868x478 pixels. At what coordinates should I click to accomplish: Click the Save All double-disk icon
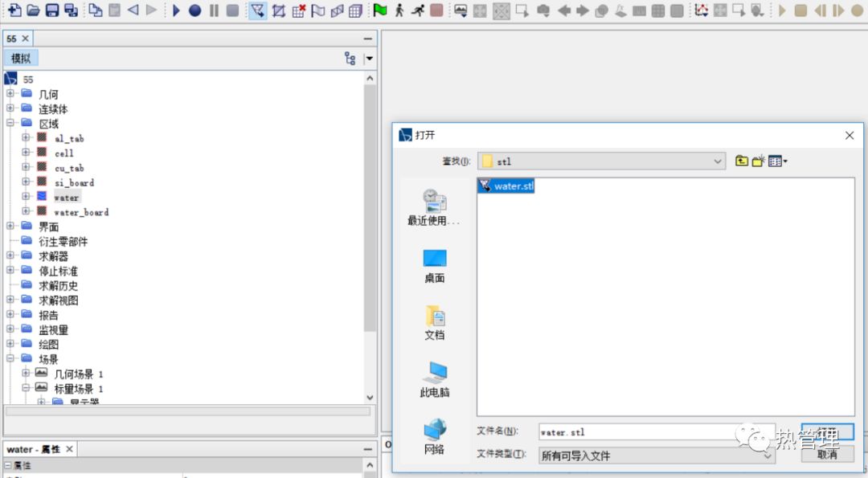tap(71, 10)
